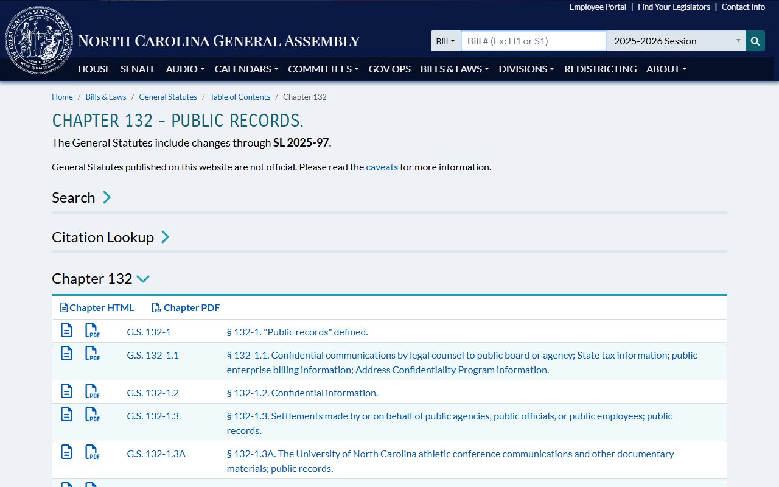
Task: Open Find Your Legislators link
Action: click(674, 7)
